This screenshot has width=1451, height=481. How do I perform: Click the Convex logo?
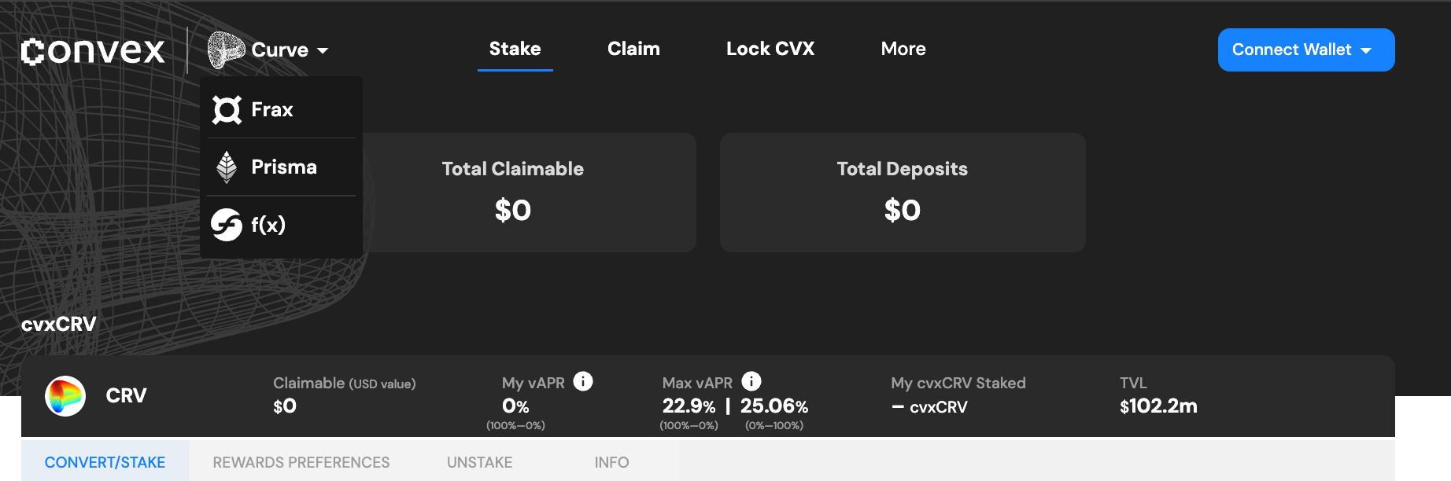pyautogui.click(x=93, y=51)
